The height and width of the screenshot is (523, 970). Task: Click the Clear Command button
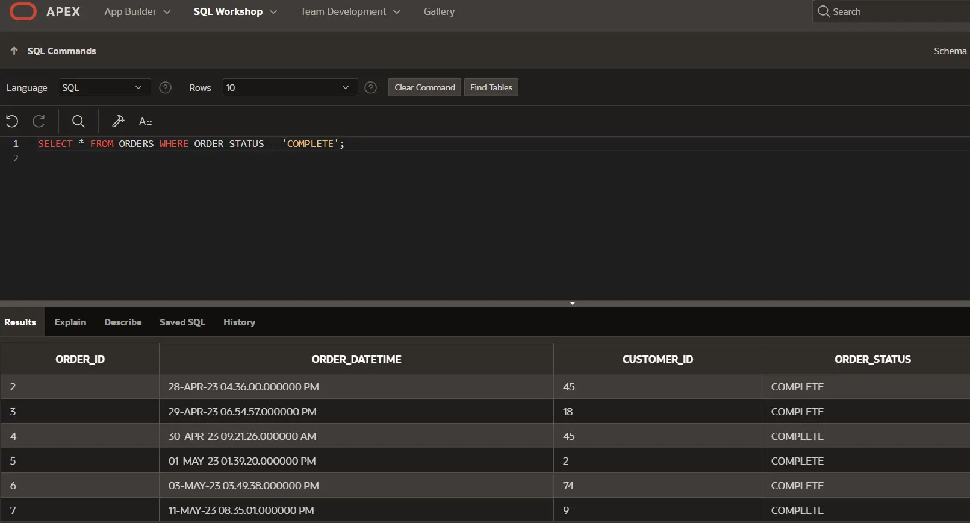click(x=424, y=87)
